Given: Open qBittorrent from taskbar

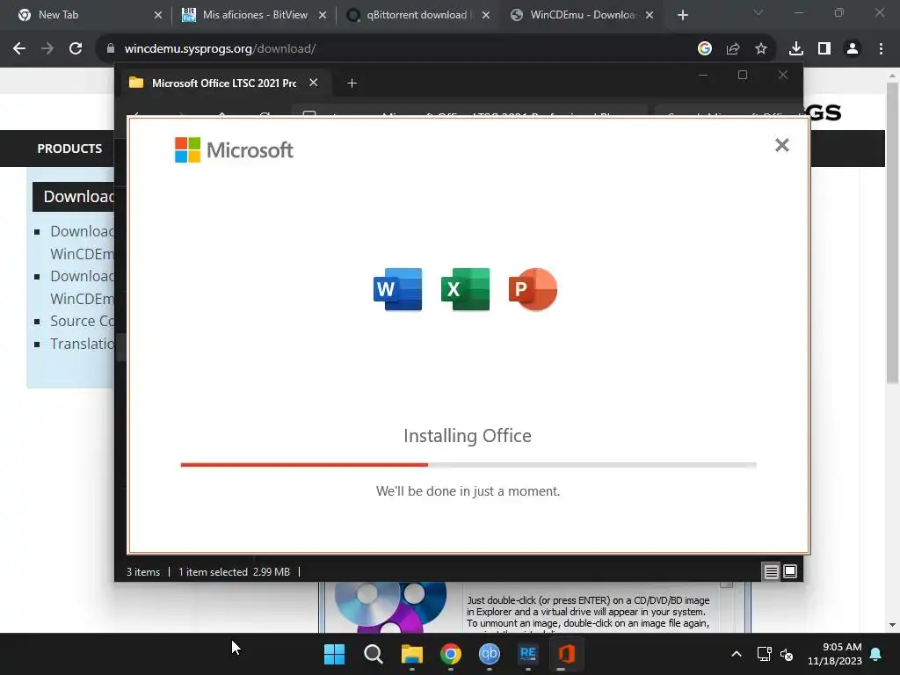Looking at the screenshot, I should point(489,654).
